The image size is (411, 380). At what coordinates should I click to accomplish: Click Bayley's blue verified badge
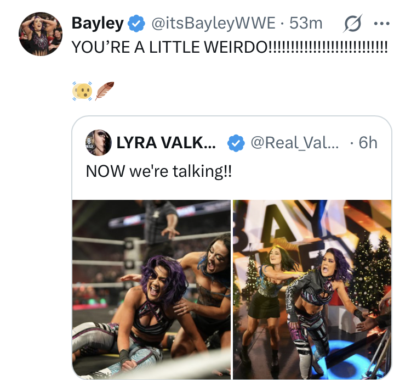[136, 24]
